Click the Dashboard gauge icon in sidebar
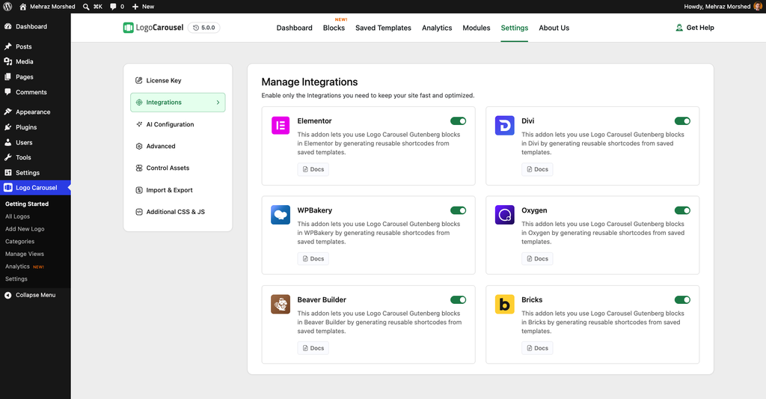Viewport: 766px width, 399px height. pyautogui.click(x=7, y=26)
